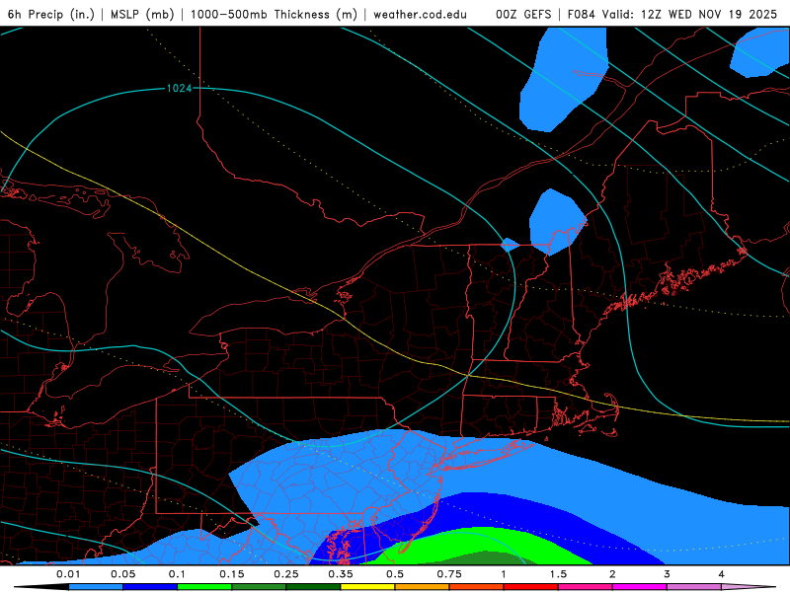Click the '00Z GEFS' model run label

pos(523,14)
